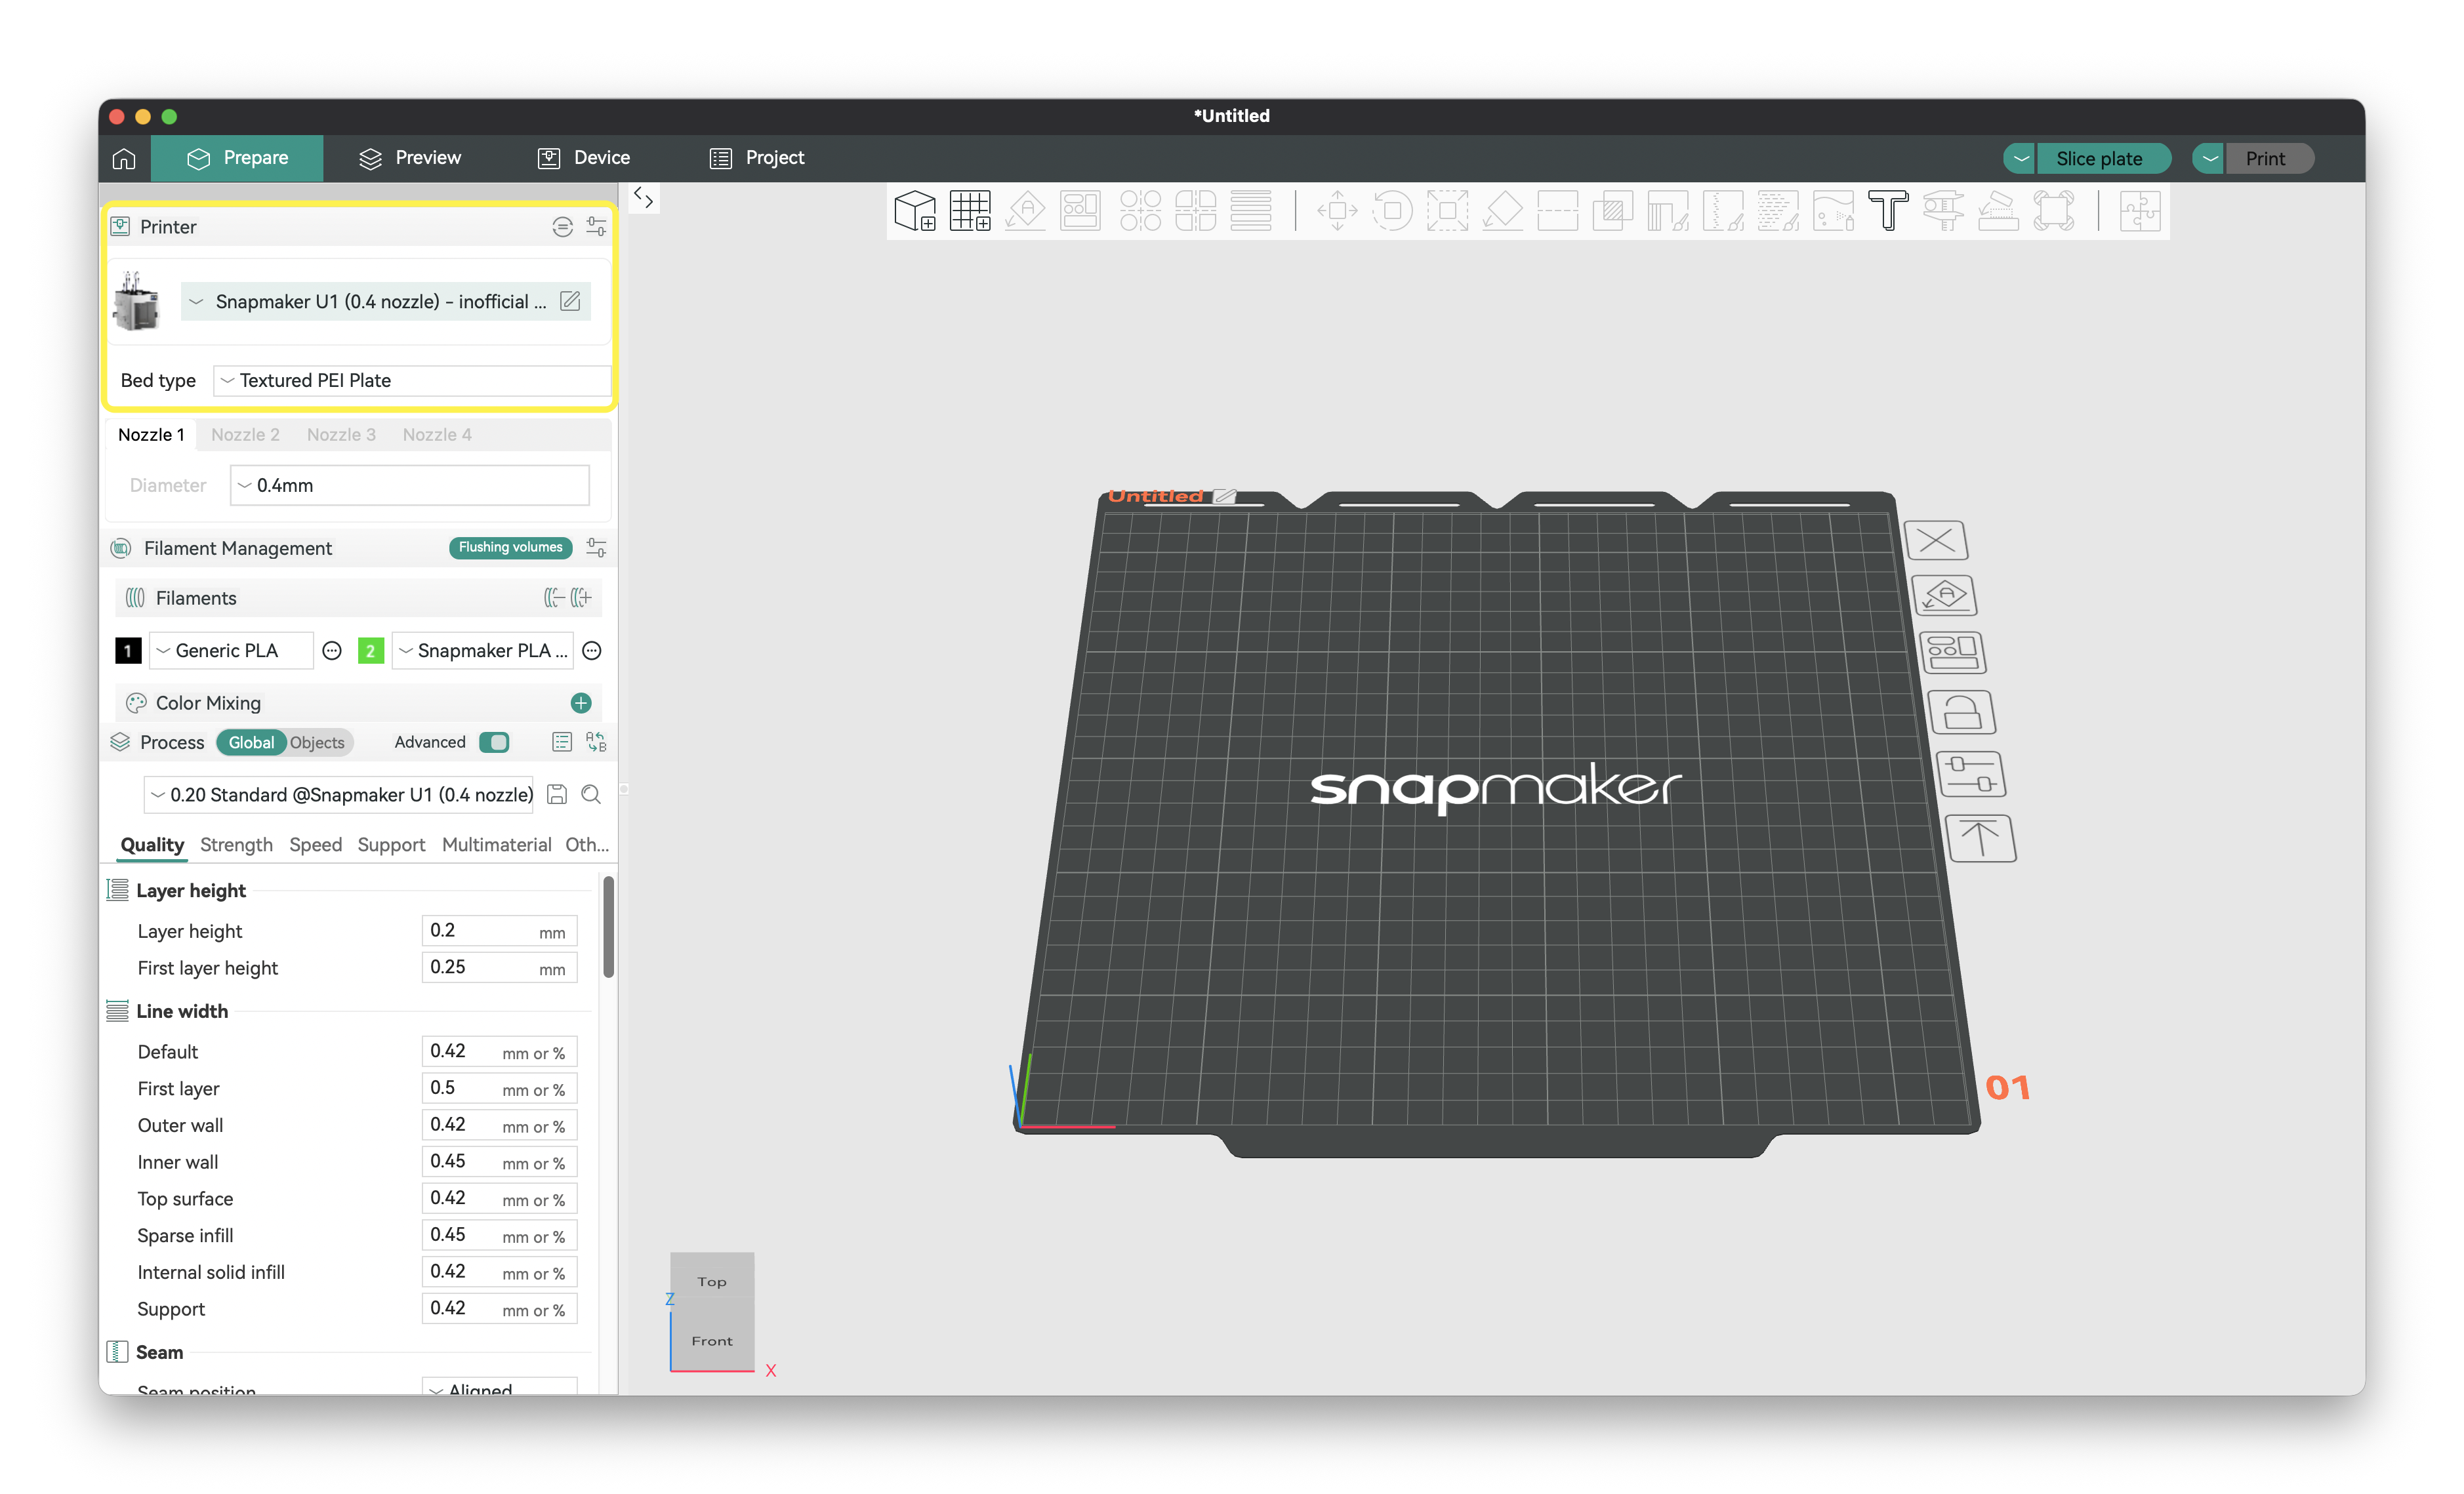Screen dimensions: 2464x1494
Task: Click the First layer height input field
Action: pyautogui.click(x=499, y=967)
